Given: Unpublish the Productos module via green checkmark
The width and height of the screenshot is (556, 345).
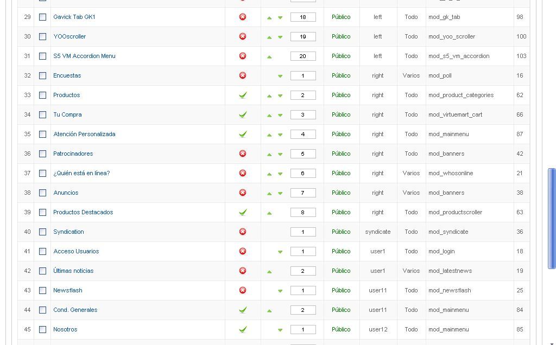Looking at the screenshot, I should click(243, 95).
